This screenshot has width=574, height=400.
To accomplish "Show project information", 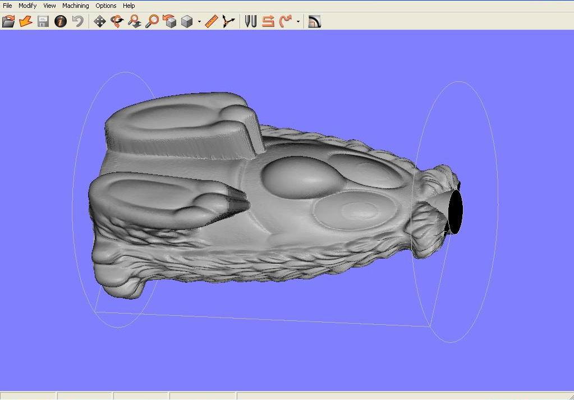I will 60,21.
